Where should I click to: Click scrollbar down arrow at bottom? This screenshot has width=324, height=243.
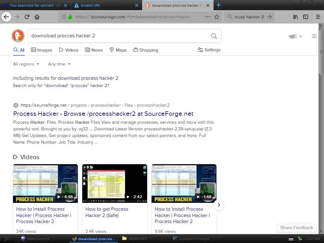coord(321,231)
